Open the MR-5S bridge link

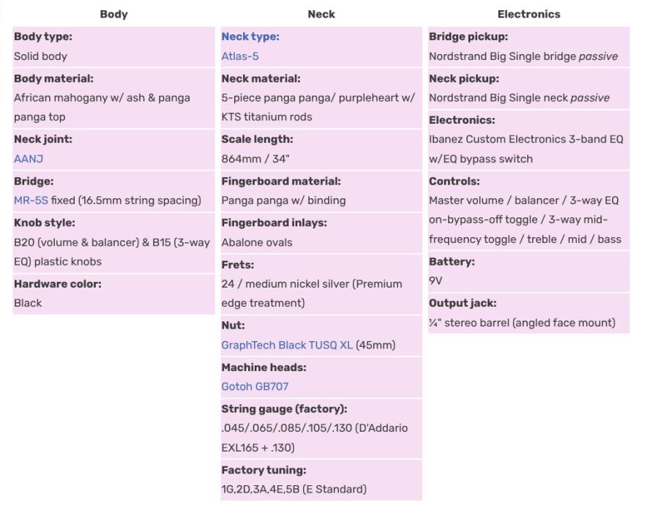point(31,201)
